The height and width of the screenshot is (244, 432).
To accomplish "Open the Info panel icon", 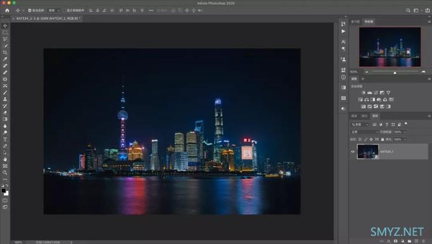I will click(343, 77).
